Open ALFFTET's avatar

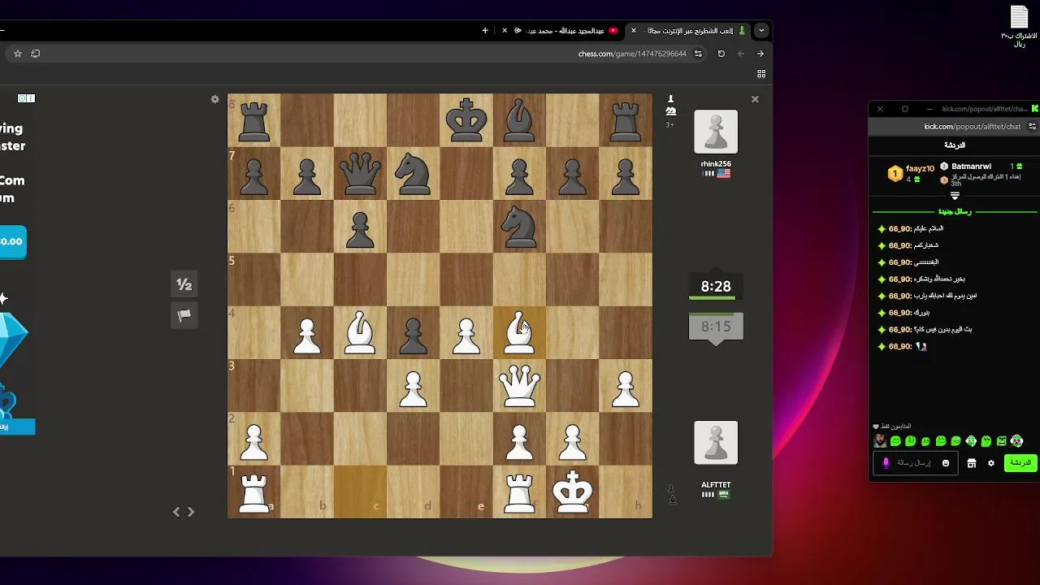coord(716,443)
